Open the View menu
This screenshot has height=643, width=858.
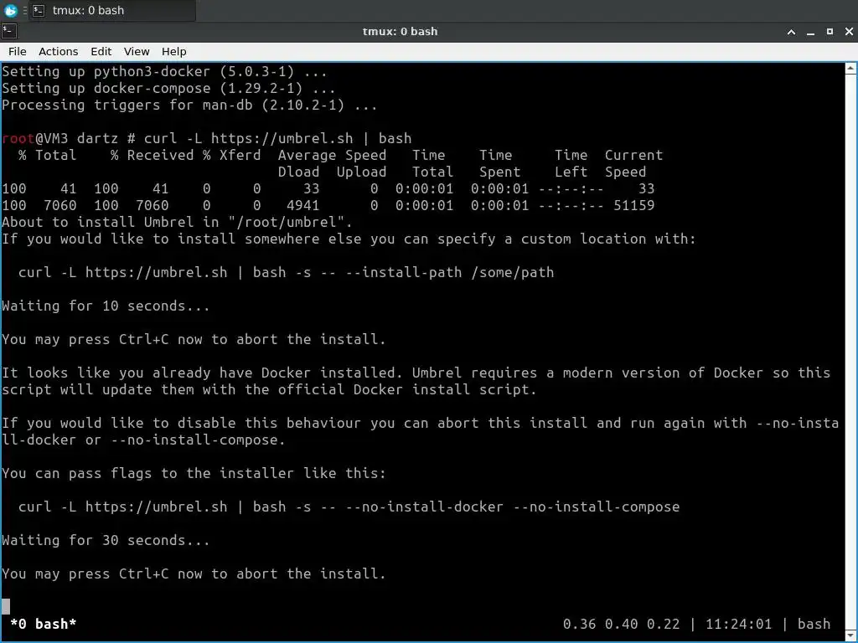[x=137, y=51]
